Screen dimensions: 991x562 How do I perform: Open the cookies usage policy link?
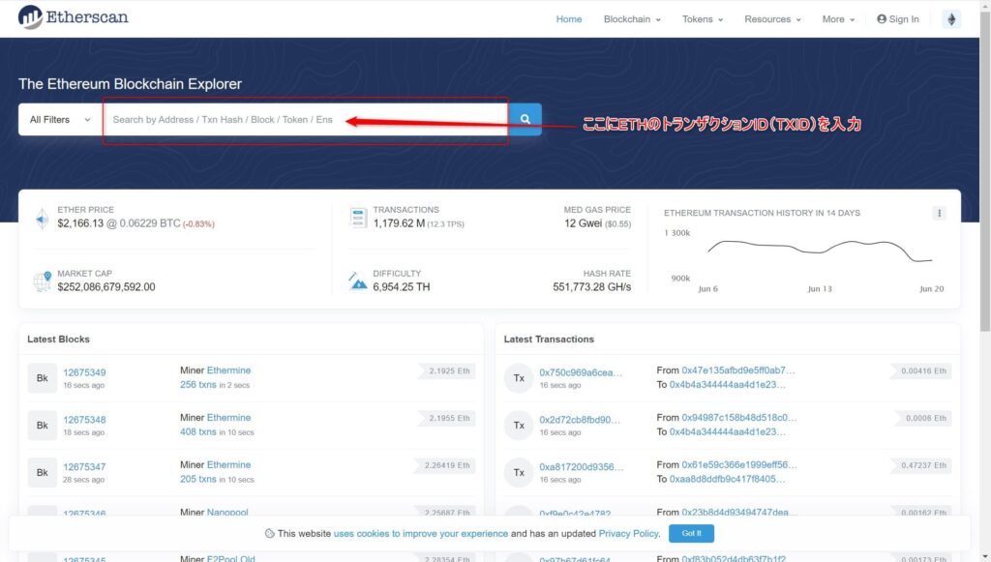(x=421, y=534)
